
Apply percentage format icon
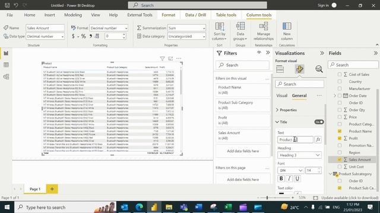point(83,36)
